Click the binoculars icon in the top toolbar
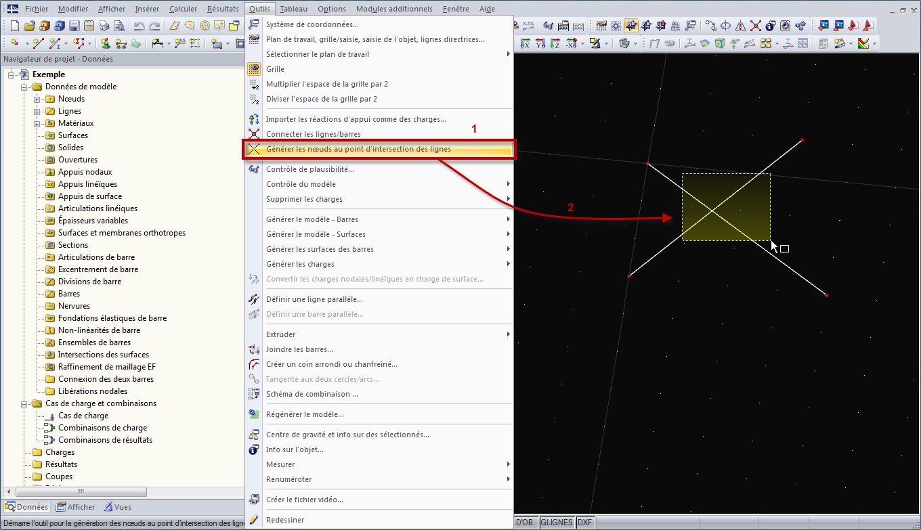921x530 pixels. [548, 26]
